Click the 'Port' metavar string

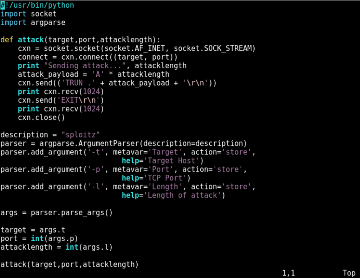(161, 170)
